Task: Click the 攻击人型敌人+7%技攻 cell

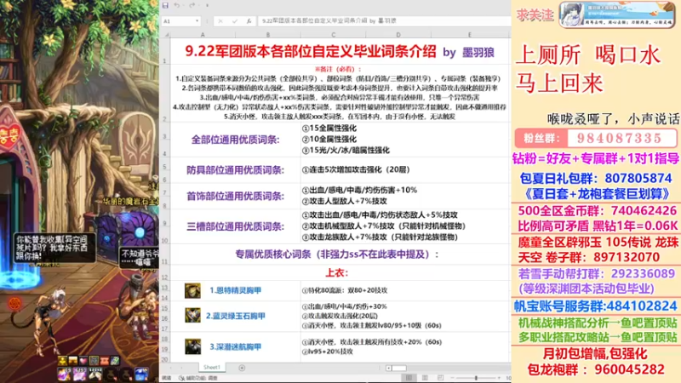Action: [x=344, y=201]
